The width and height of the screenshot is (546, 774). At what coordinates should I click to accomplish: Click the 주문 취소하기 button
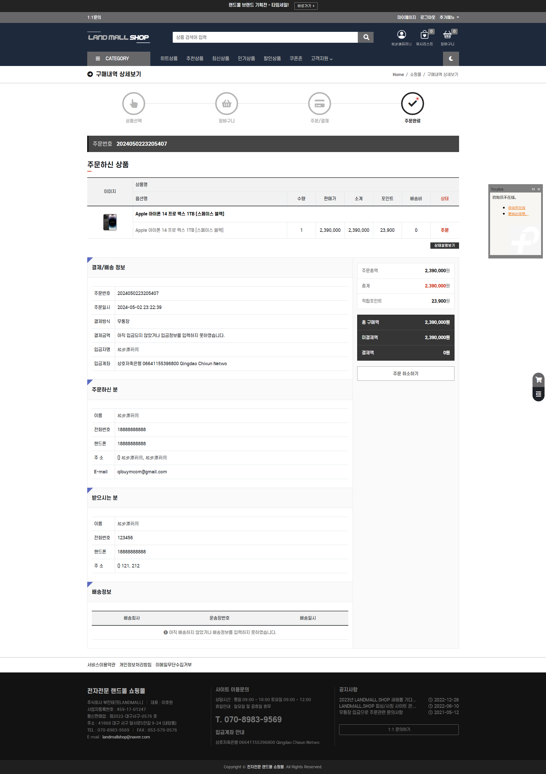[x=406, y=374]
